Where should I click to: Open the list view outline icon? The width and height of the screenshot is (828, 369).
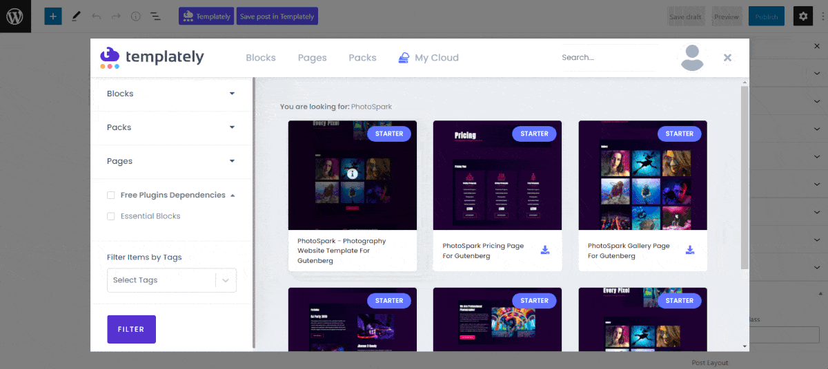click(155, 17)
